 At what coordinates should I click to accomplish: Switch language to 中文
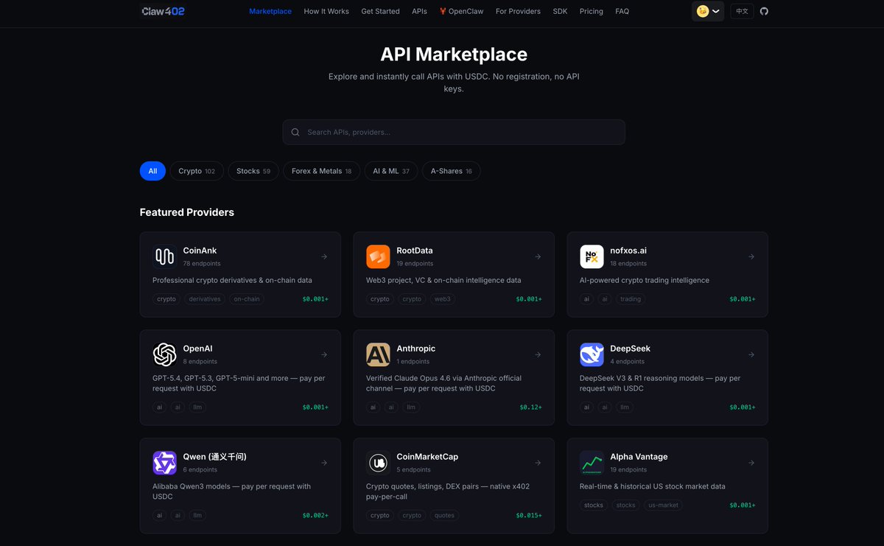point(742,11)
